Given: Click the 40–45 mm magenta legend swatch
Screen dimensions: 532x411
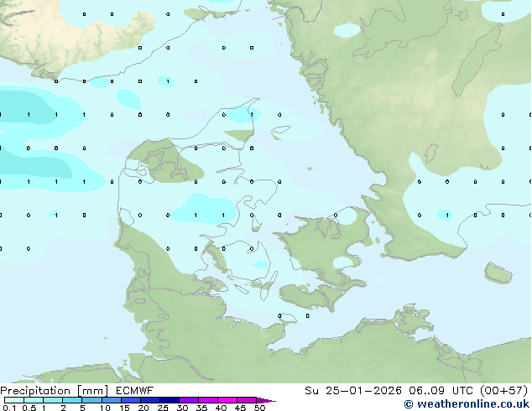Looking at the screenshot, I should click(227, 400).
